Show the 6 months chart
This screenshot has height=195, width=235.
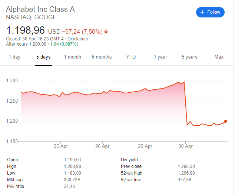(102, 57)
